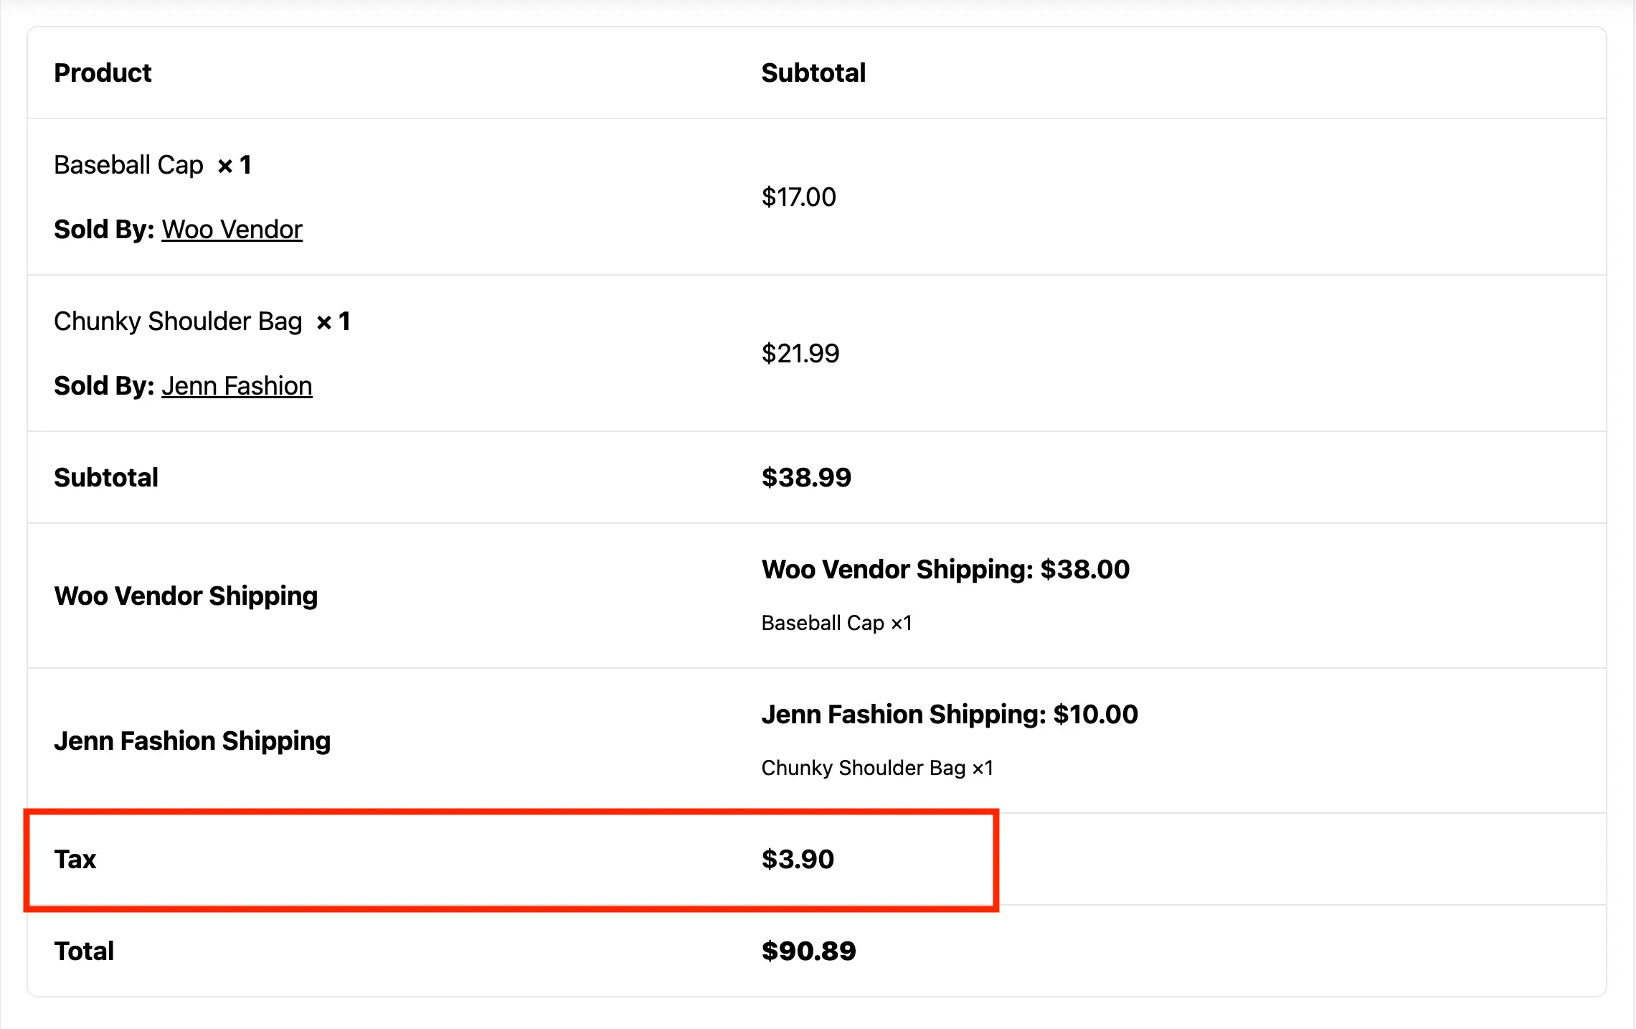This screenshot has width=1636, height=1029.
Task: Click the Woo Vendor Shipping row label
Action: coord(186,596)
